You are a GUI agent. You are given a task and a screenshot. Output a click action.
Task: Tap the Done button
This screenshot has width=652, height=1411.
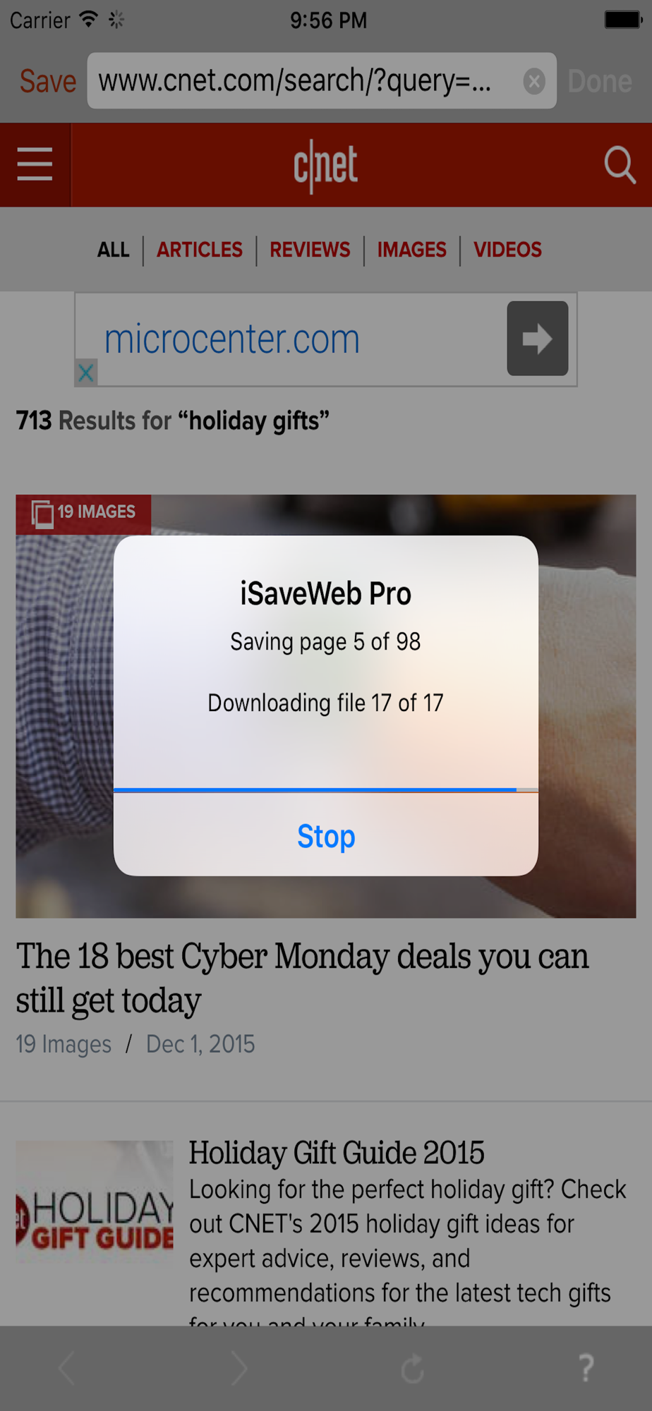tap(600, 81)
